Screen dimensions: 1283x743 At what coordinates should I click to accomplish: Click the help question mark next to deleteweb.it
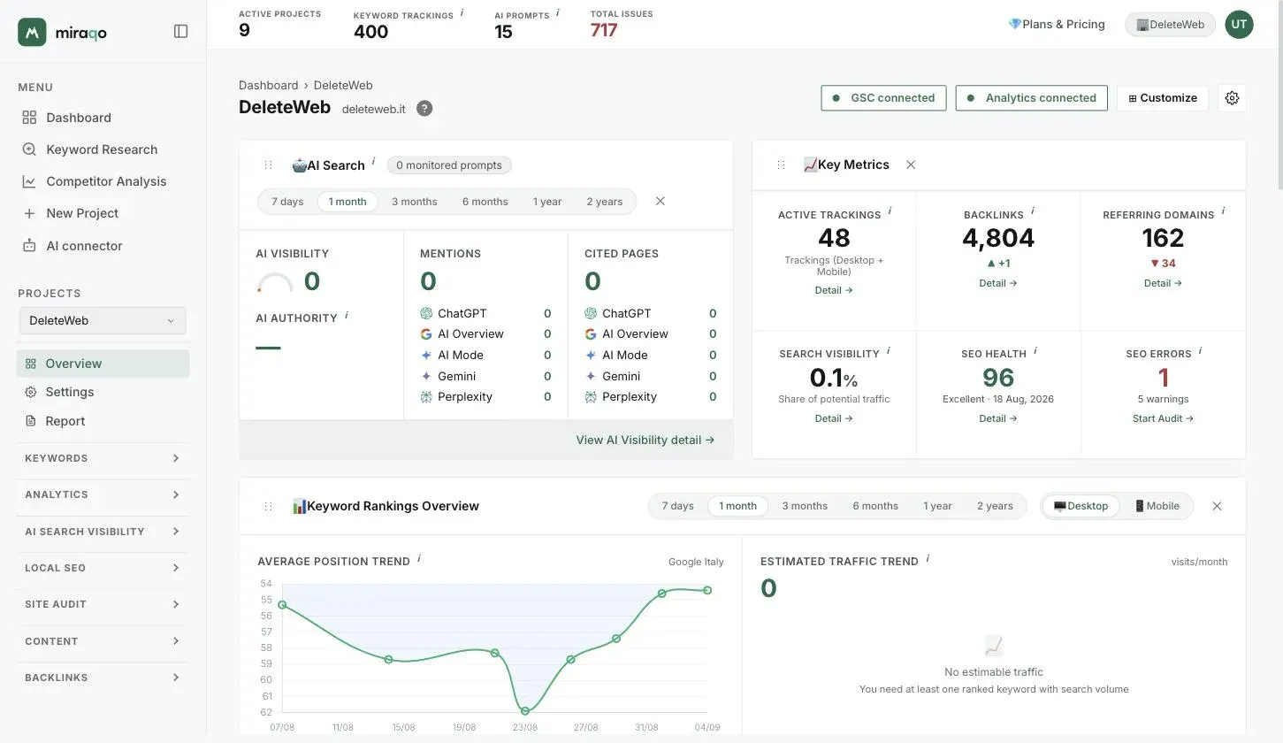[424, 109]
